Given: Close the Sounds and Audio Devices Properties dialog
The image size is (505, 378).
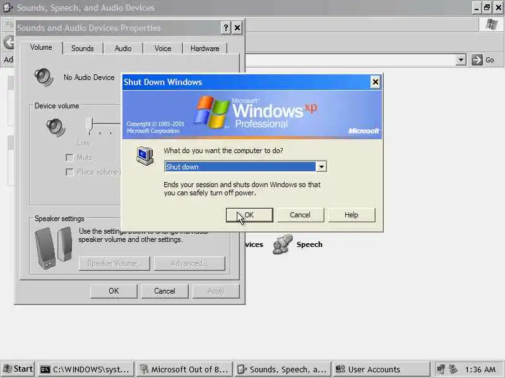Looking at the screenshot, I should 237,28.
